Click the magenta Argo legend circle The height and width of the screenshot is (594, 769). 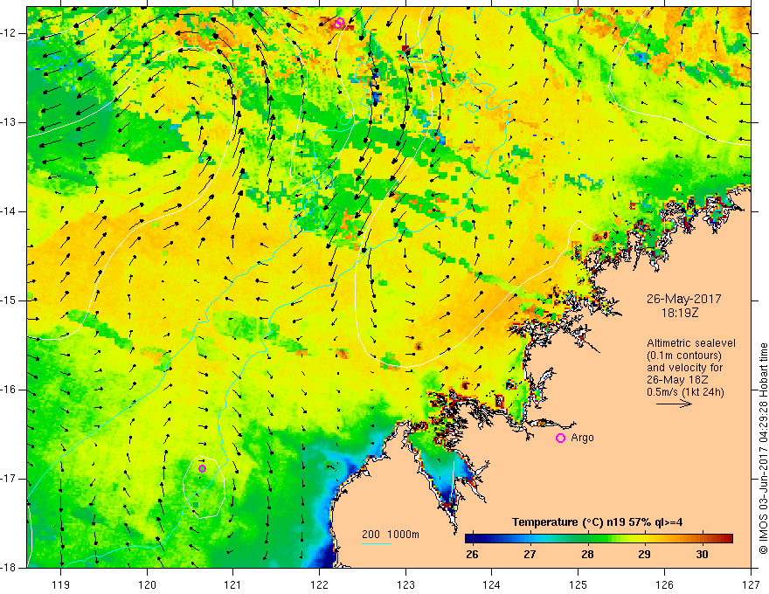560,439
